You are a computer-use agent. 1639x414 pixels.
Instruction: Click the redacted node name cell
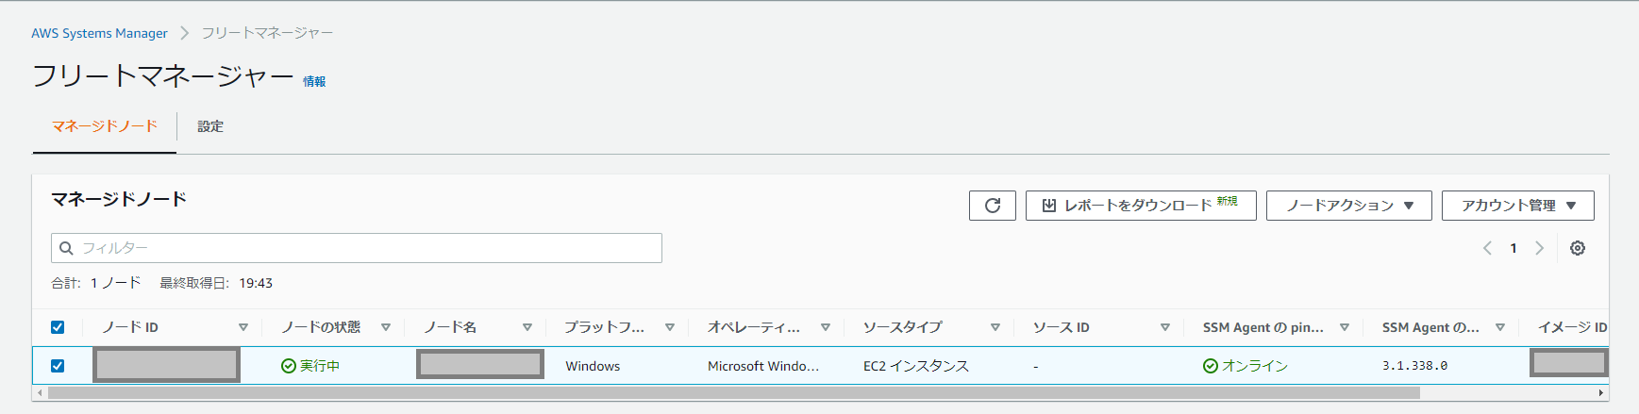(480, 365)
